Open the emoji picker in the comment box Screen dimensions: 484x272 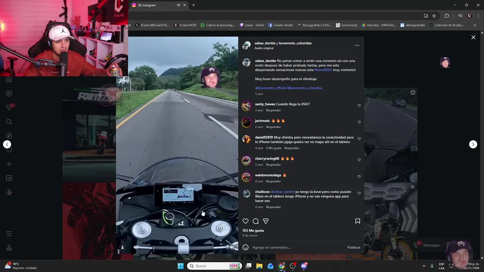[x=245, y=247]
